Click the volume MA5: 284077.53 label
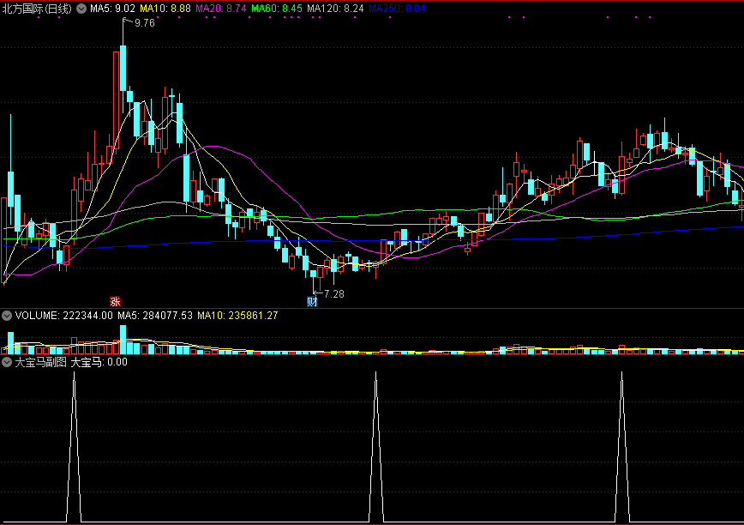744x525 pixels. [x=155, y=316]
